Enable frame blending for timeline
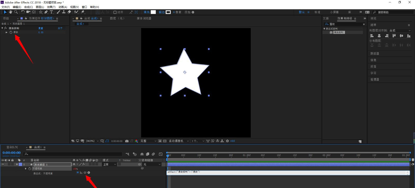 (148, 154)
